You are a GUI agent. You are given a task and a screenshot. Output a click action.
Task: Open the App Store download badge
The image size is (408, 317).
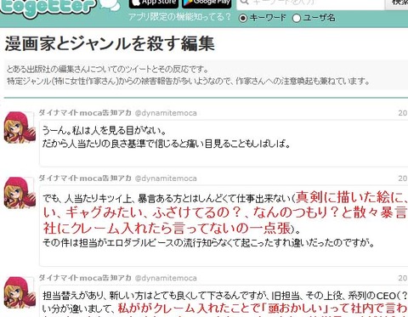point(154,3)
